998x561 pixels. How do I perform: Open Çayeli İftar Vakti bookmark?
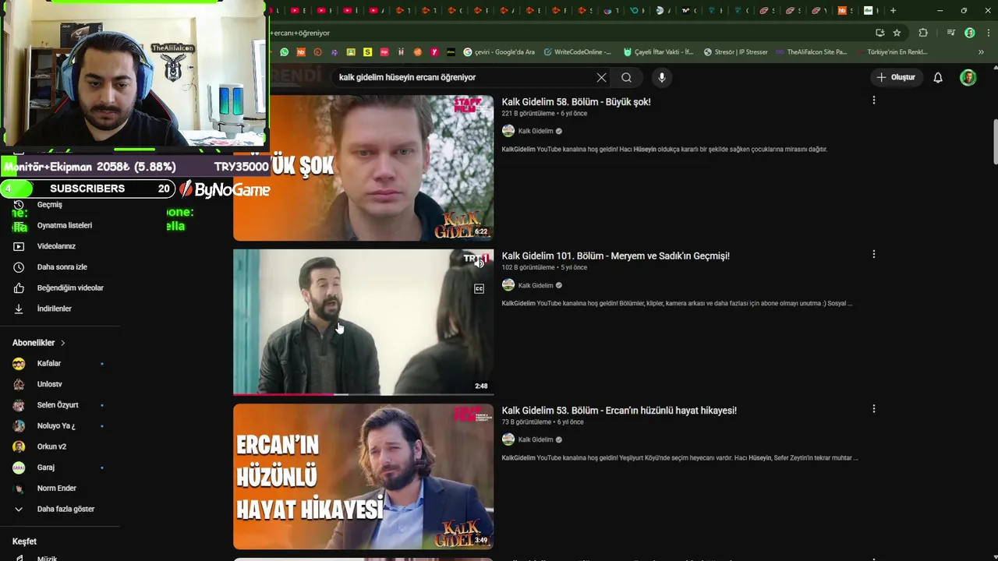click(658, 52)
